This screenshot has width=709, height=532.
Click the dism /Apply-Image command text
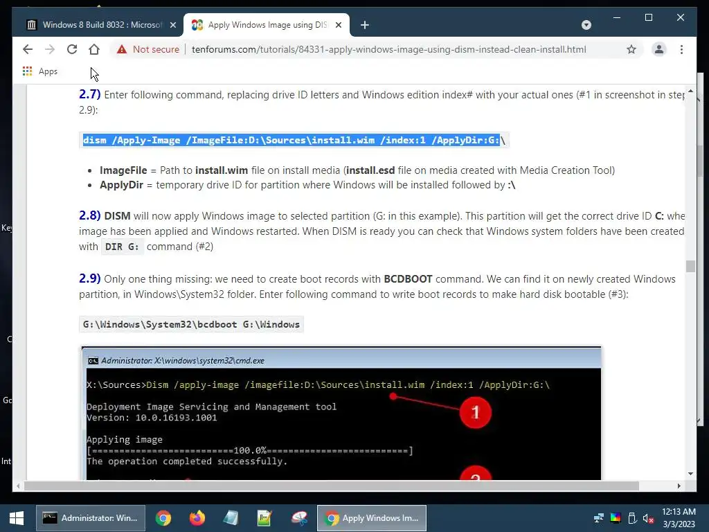294,140
